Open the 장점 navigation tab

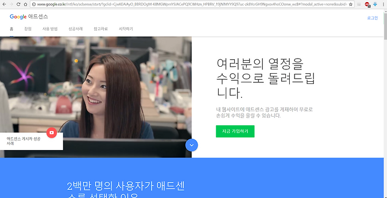click(x=28, y=29)
